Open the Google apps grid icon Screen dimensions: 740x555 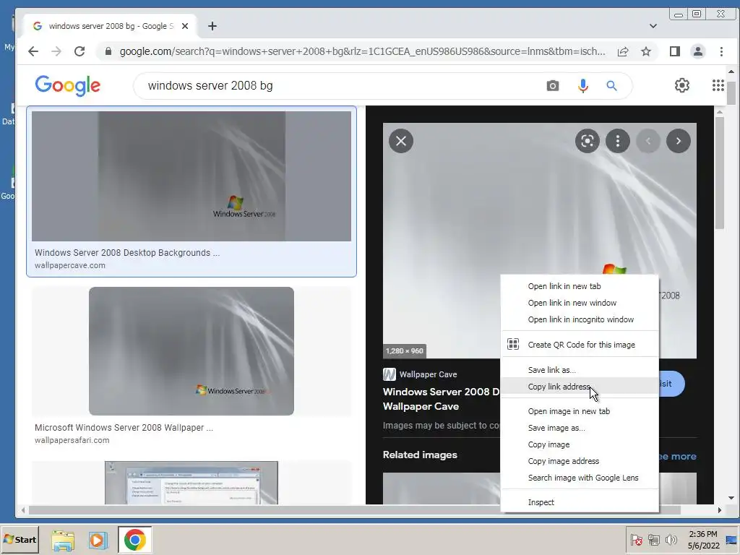coord(718,85)
